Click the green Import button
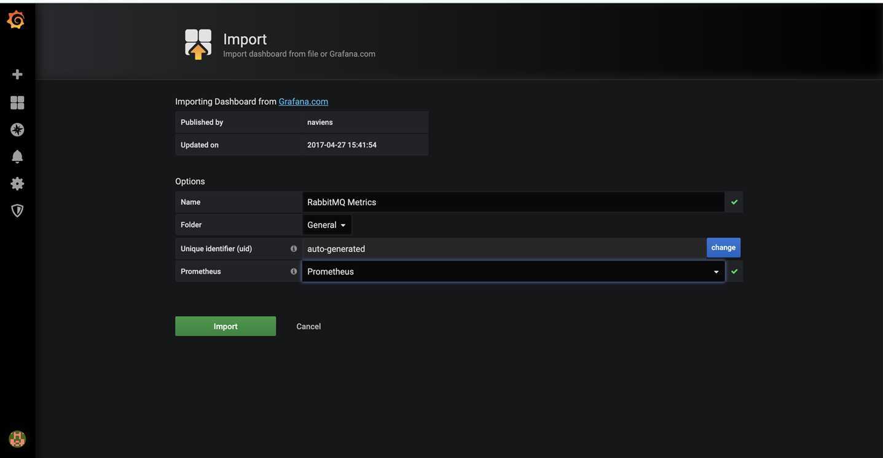 (x=226, y=326)
